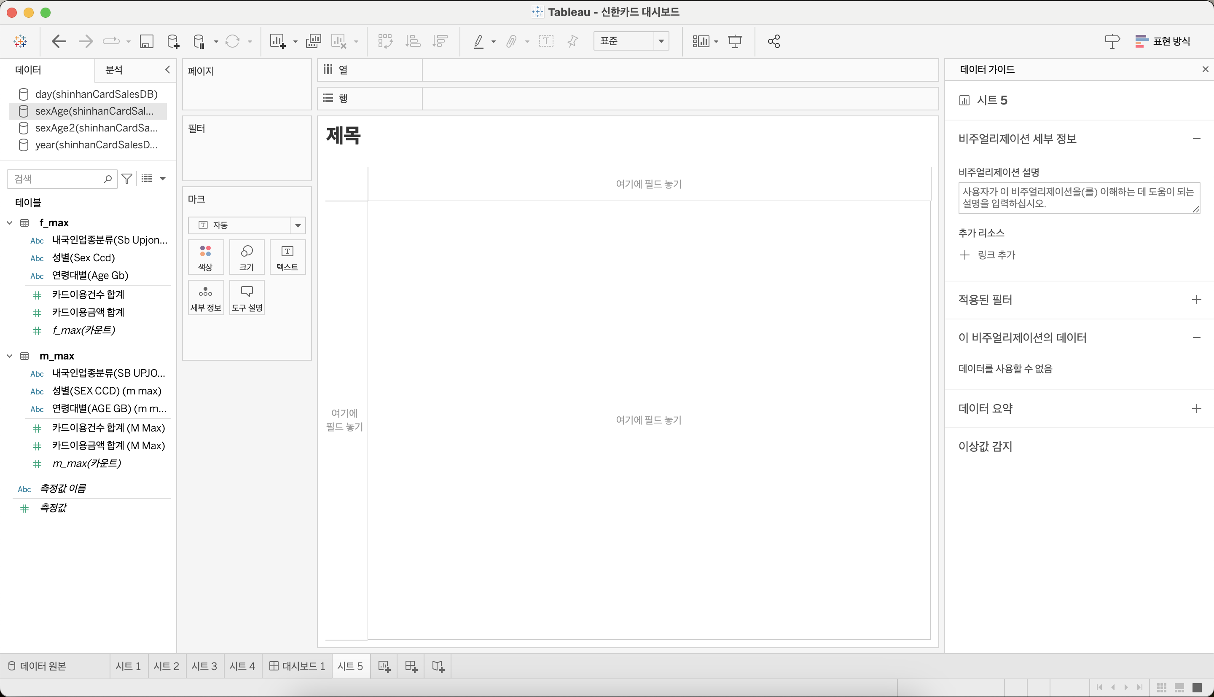Viewport: 1214px width, 697px height.
Task: Click the Share workbook icon
Action: [x=774, y=41]
